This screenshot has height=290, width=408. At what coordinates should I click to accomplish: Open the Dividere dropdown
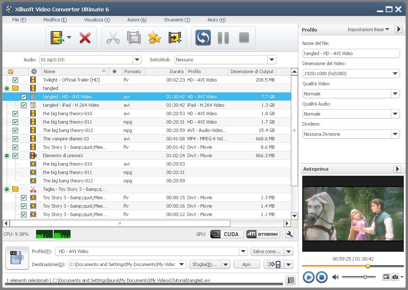[x=395, y=134]
